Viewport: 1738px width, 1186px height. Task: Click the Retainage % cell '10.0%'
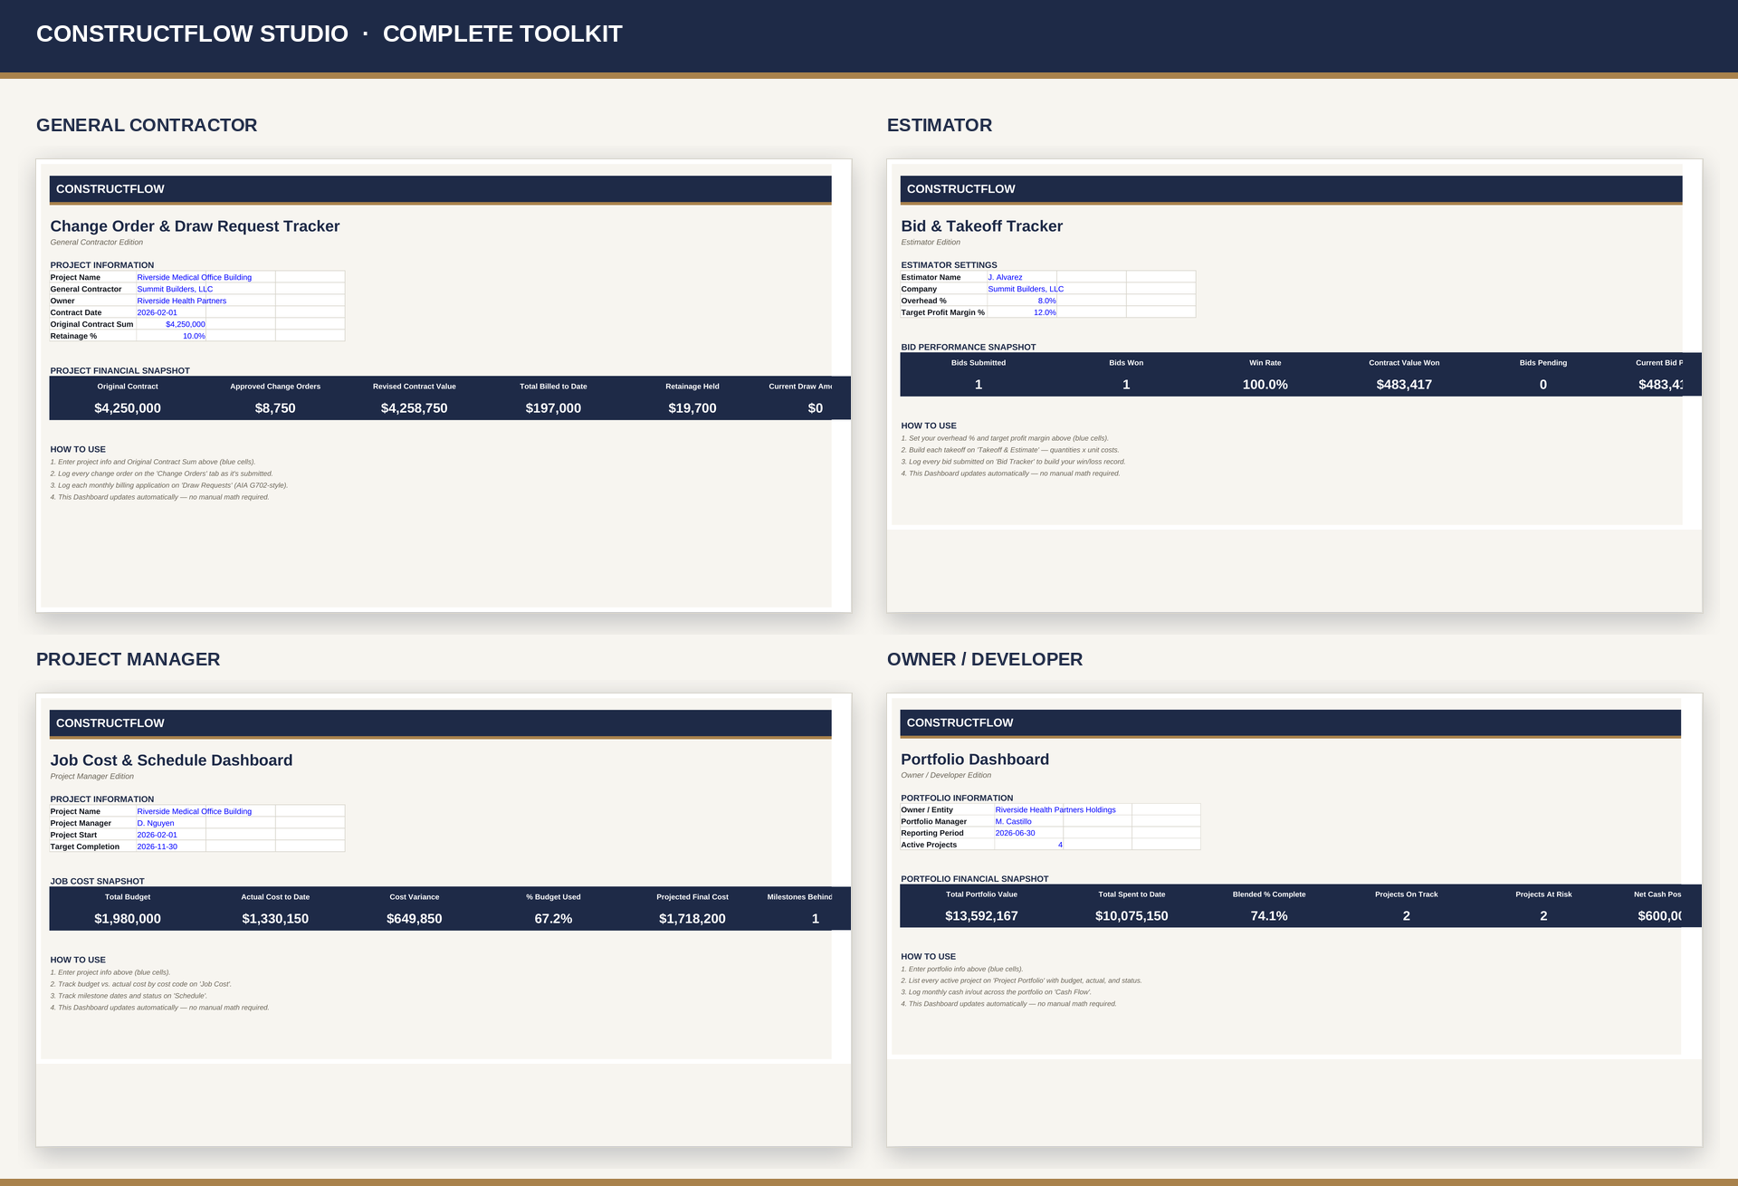(171, 336)
